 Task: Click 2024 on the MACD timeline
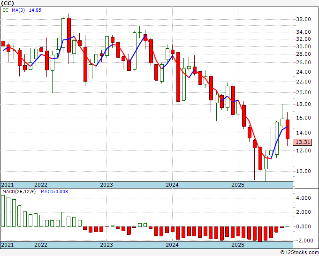[x=172, y=245]
